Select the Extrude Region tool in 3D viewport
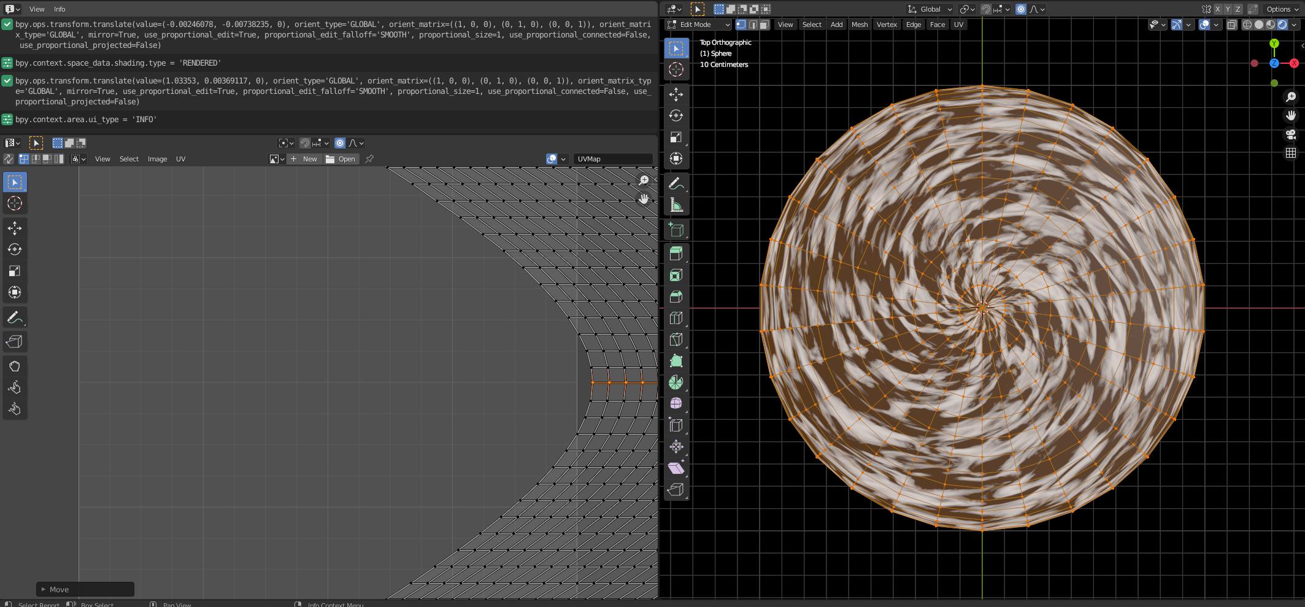Viewport: 1305px width, 607px height. [676, 253]
